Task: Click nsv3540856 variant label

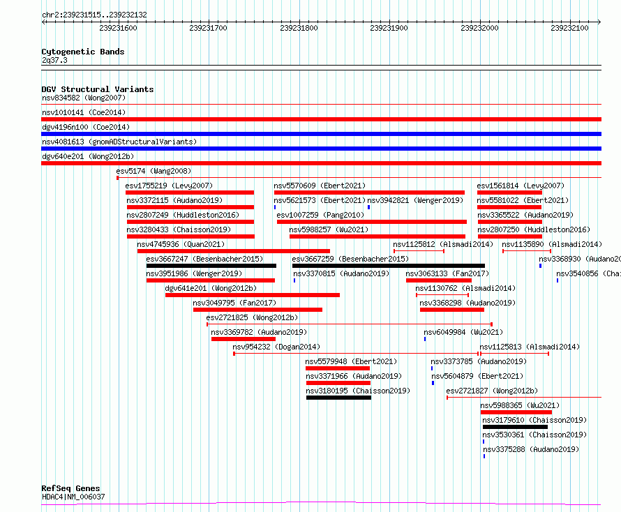Action: pos(588,273)
